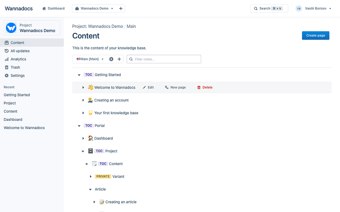The width and height of the screenshot is (340, 212).
Task: Add a new project with the header plus icon
Action: (x=121, y=8)
